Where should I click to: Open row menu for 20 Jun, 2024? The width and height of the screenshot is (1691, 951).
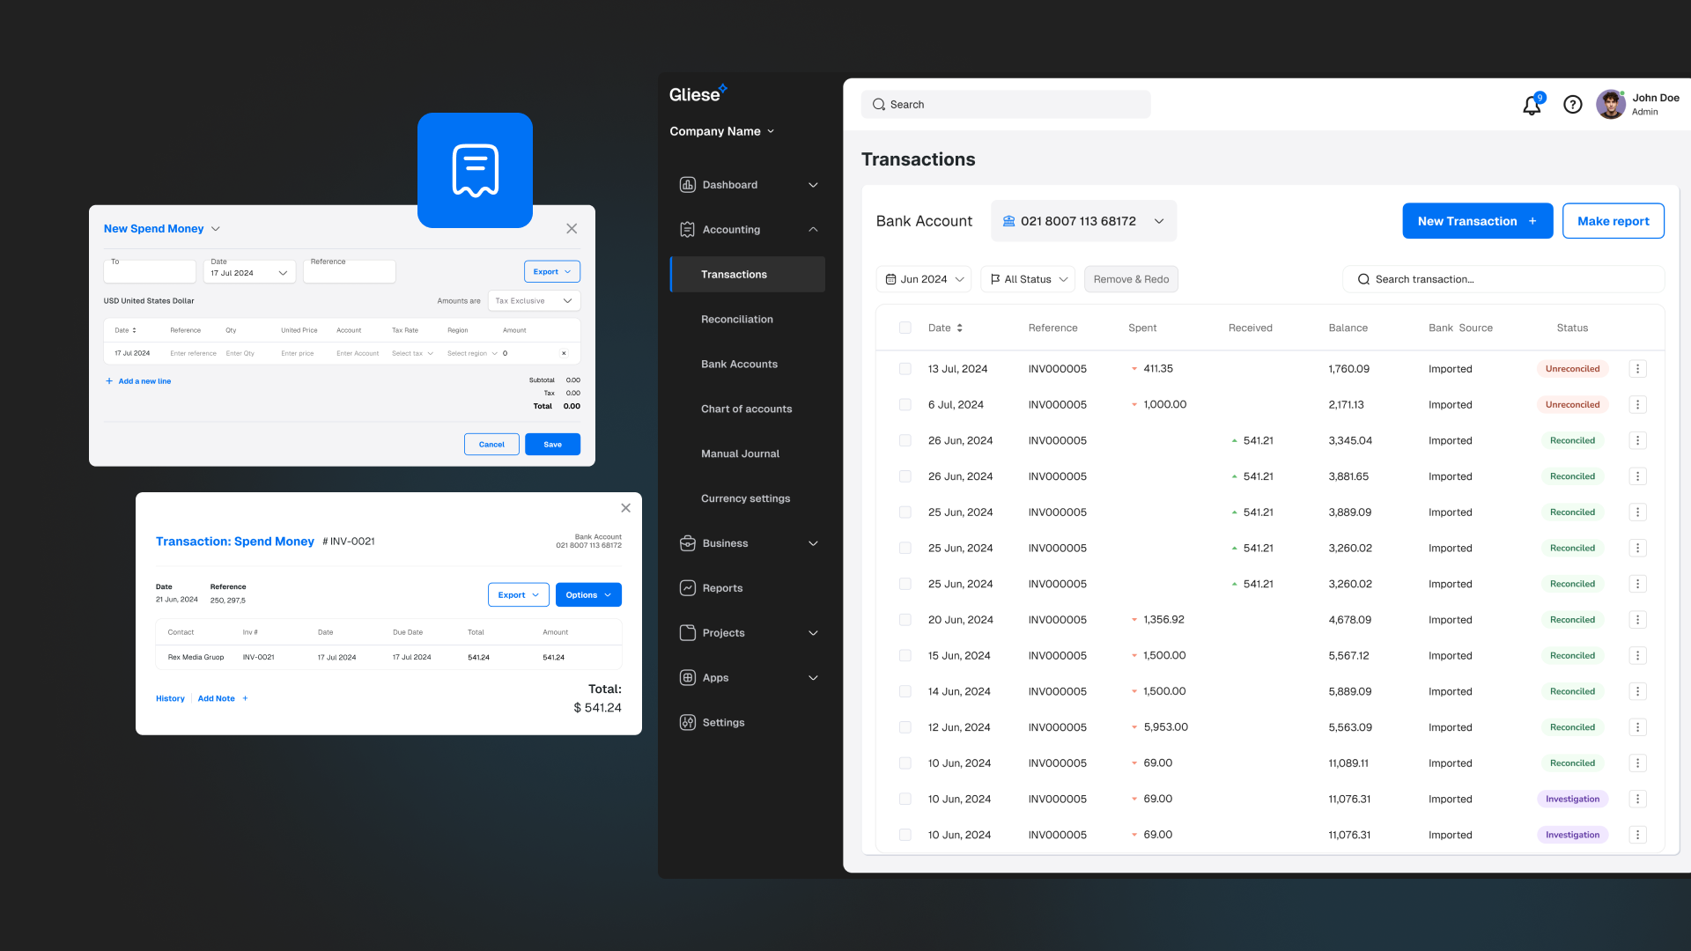tap(1638, 620)
